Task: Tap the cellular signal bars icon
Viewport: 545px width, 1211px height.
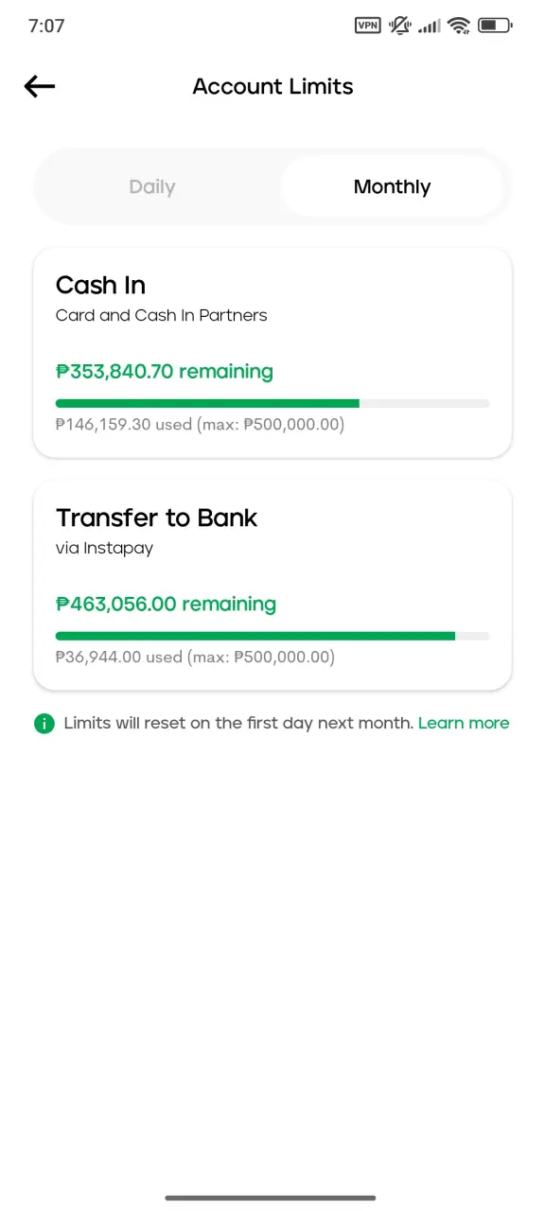Action: (430, 26)
